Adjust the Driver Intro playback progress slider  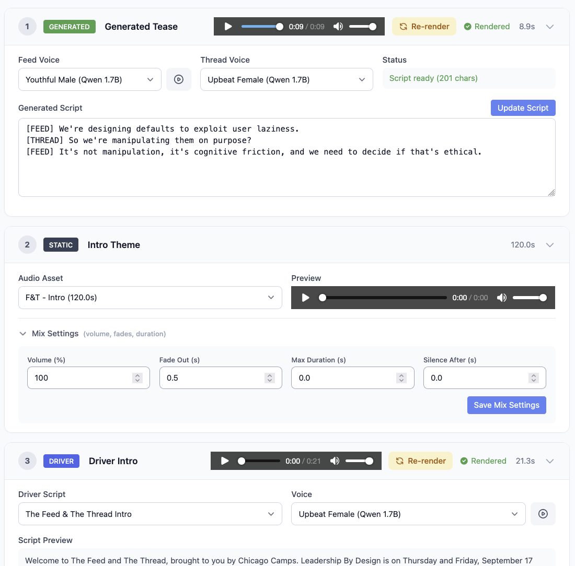259,461
